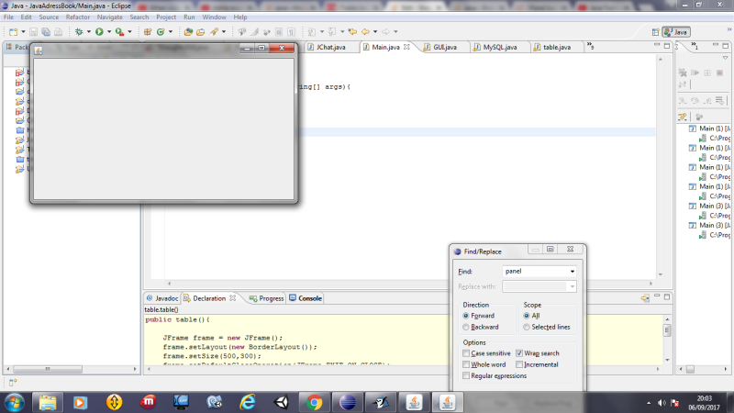The height and width of the screenshot is (413, 734).
Task: Open the External Tools dropdown arrow
Action: (129, 32)
